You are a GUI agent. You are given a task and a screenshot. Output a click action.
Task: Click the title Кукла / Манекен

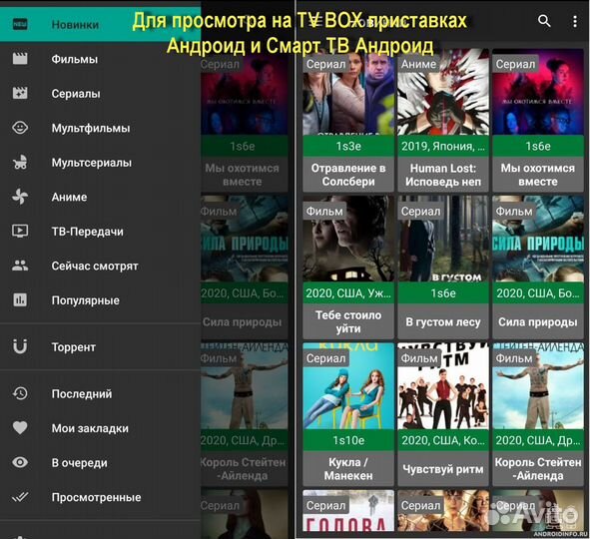click(348, 469)
